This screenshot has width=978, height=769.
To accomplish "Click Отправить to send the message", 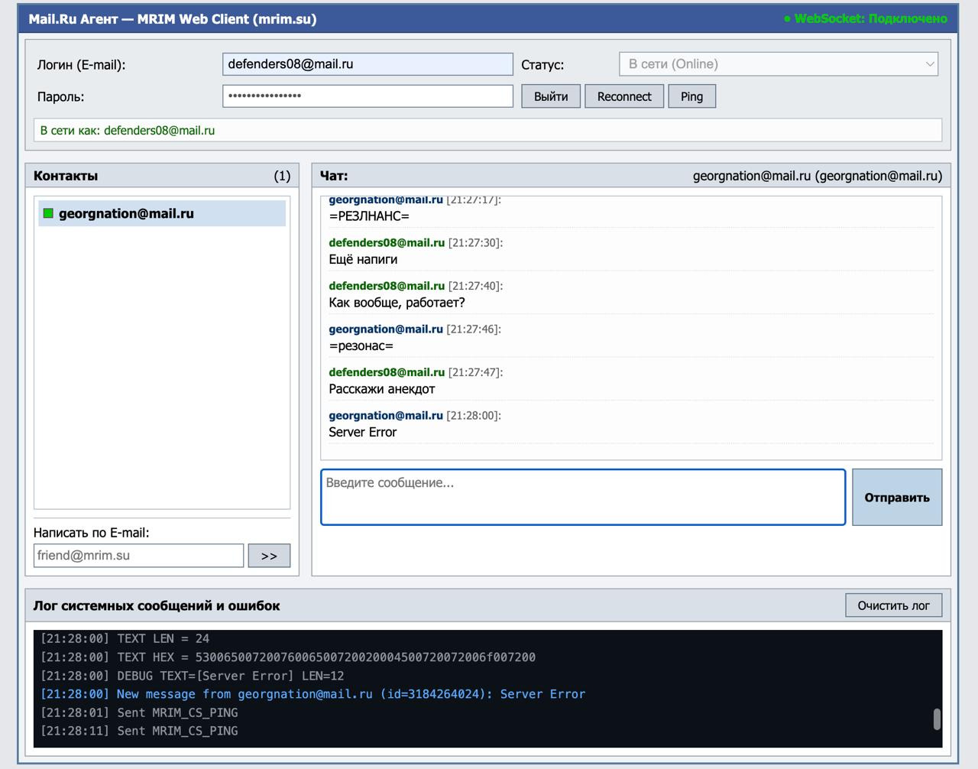I will click(897, 498).
